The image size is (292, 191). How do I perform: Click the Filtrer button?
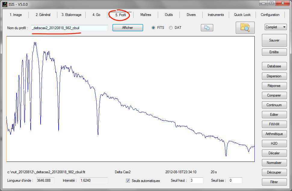tap(274, 182)
